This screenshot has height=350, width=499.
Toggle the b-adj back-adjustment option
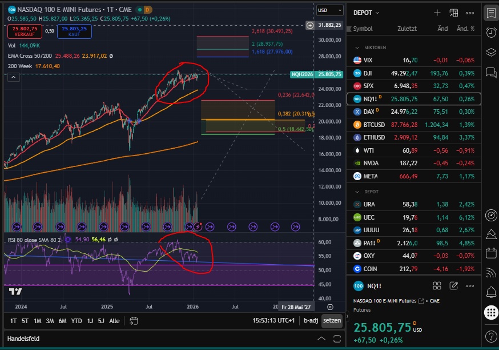311,321
